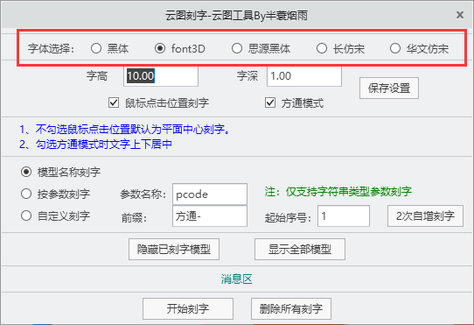Select 自定义刻字 radio option

(x=26, y=215)
